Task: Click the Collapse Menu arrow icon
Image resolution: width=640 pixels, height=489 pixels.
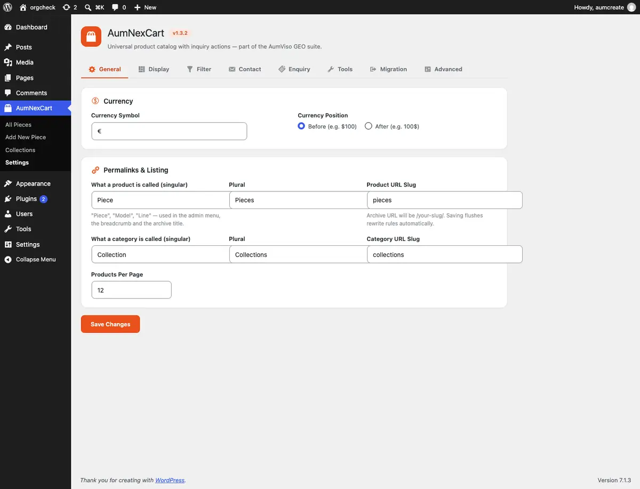Action: (x=8, y=260)
